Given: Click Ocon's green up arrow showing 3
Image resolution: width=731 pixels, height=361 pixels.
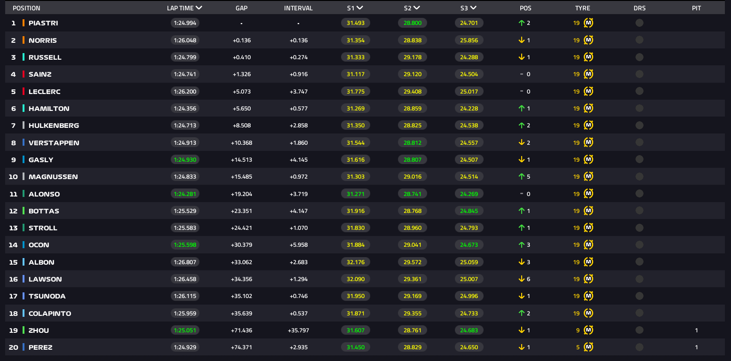Looking at the screenshot, I should pos(521,245).
